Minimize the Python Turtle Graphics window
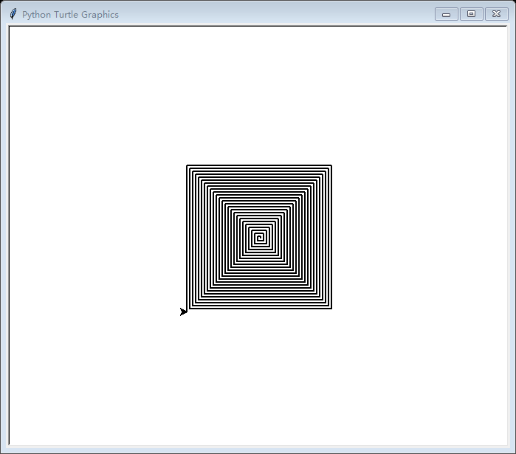Image resolution: width=516 pixels, height=454 pixels. click(446, 14)
